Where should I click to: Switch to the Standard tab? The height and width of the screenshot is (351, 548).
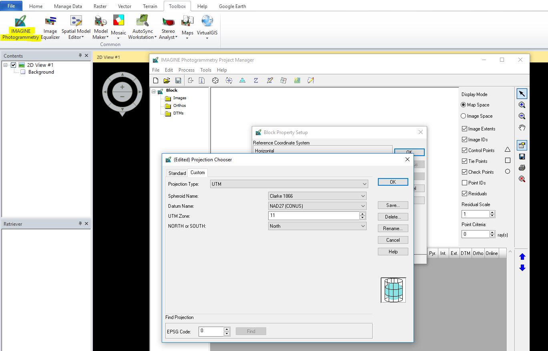click(x=177, y=173)
